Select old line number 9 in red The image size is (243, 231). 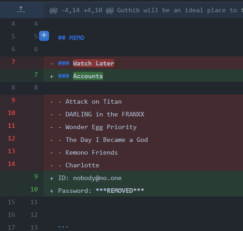point(13,100)
